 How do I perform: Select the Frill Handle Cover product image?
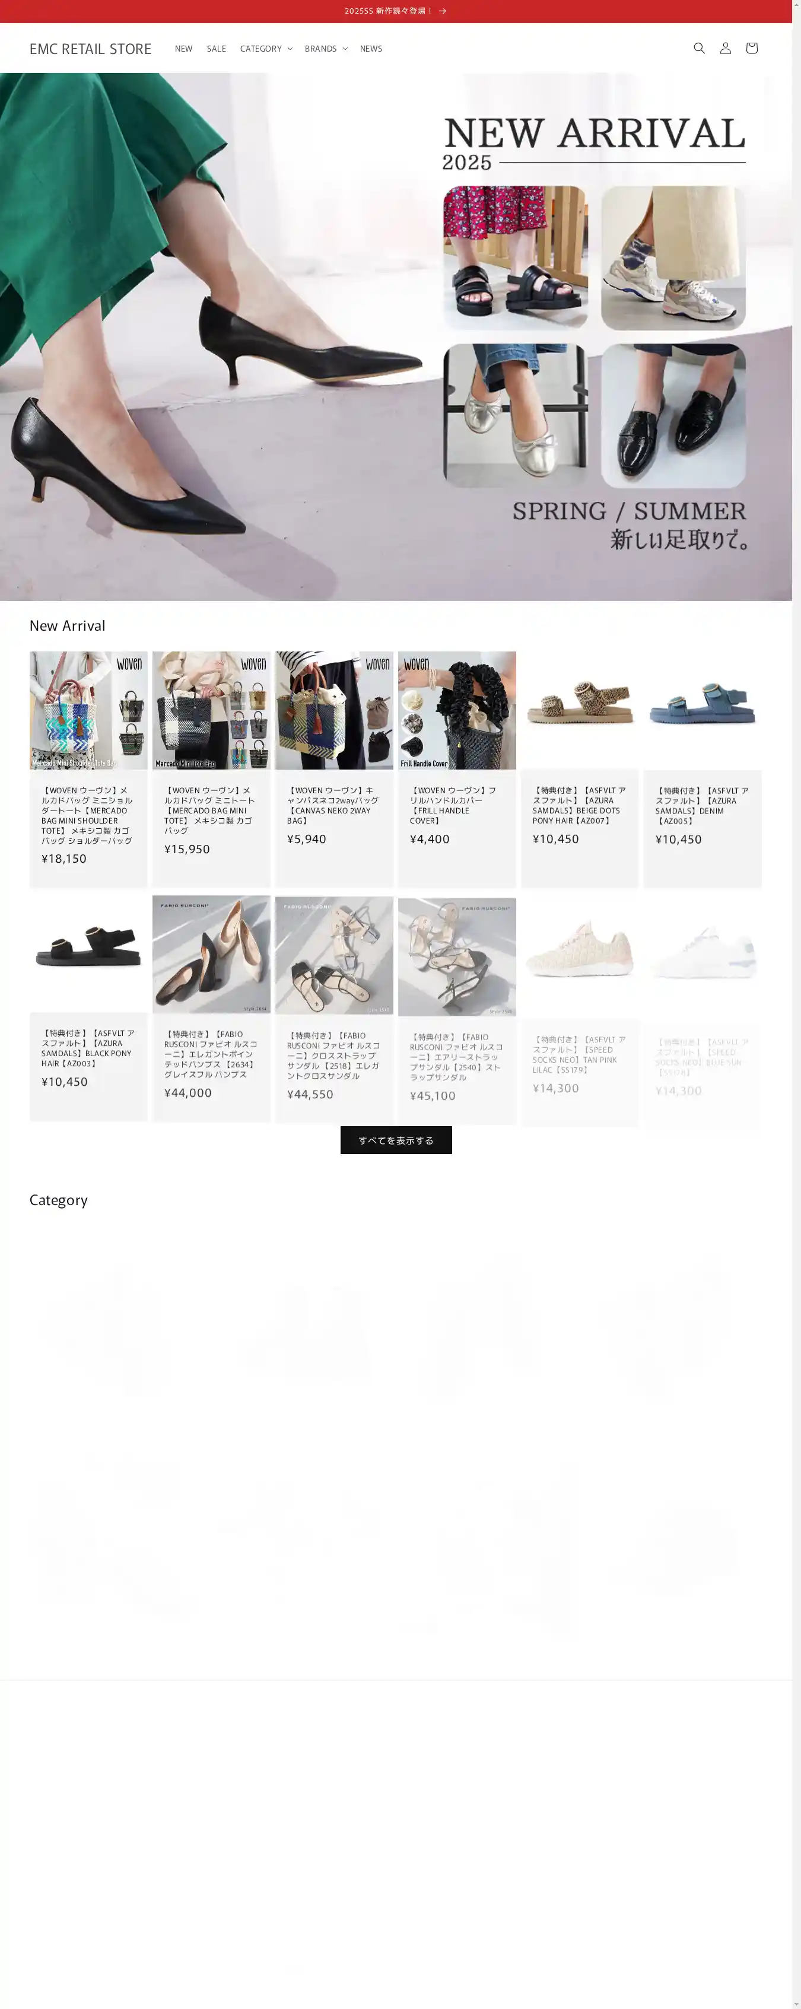click(457, 710)
